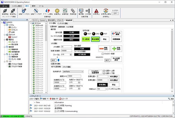
Task: Enable the トラックバー制御 checkbox
Action: 103,54
